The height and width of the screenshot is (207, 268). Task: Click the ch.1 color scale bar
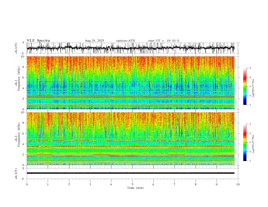pos(245,87)
